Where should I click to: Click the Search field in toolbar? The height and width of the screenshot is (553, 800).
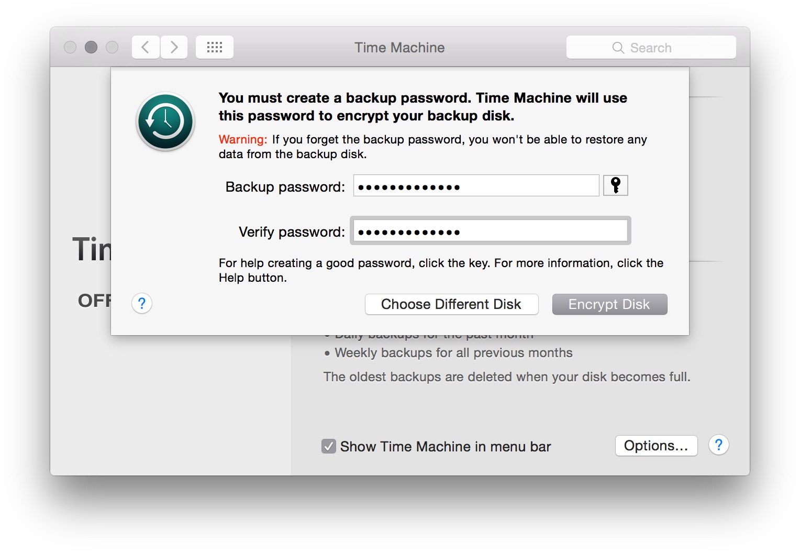[x=651, y=48]
